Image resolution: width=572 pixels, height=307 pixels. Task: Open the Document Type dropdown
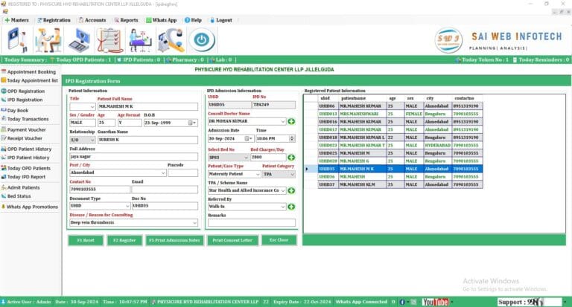127,206
